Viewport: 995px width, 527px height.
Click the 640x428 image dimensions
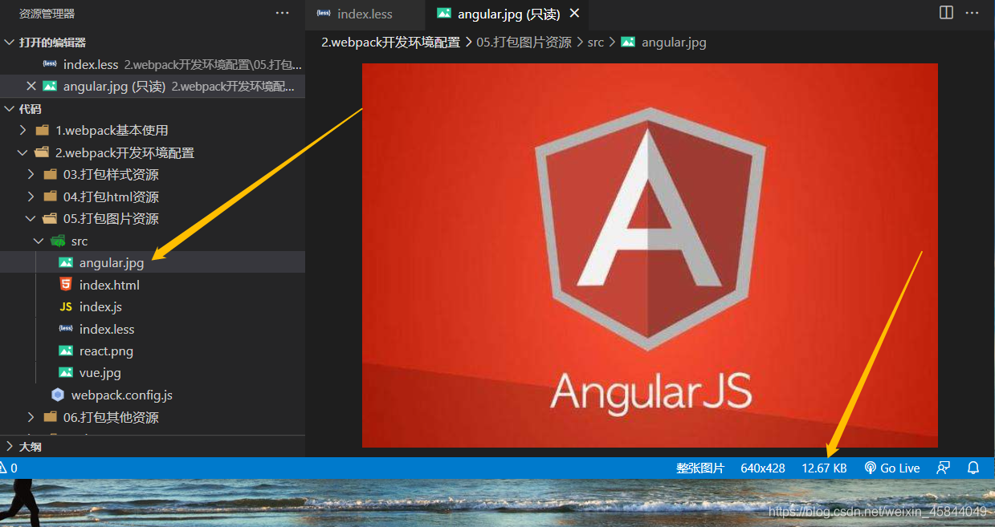pyautogui.click(x=763, y=468)
